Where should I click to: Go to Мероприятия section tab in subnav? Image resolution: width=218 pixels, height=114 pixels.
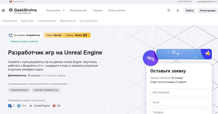(68, 21)
